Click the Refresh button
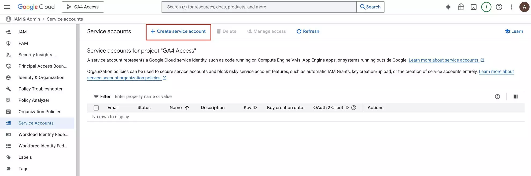This screenshot has height=176, width=531. click(308, 32)
